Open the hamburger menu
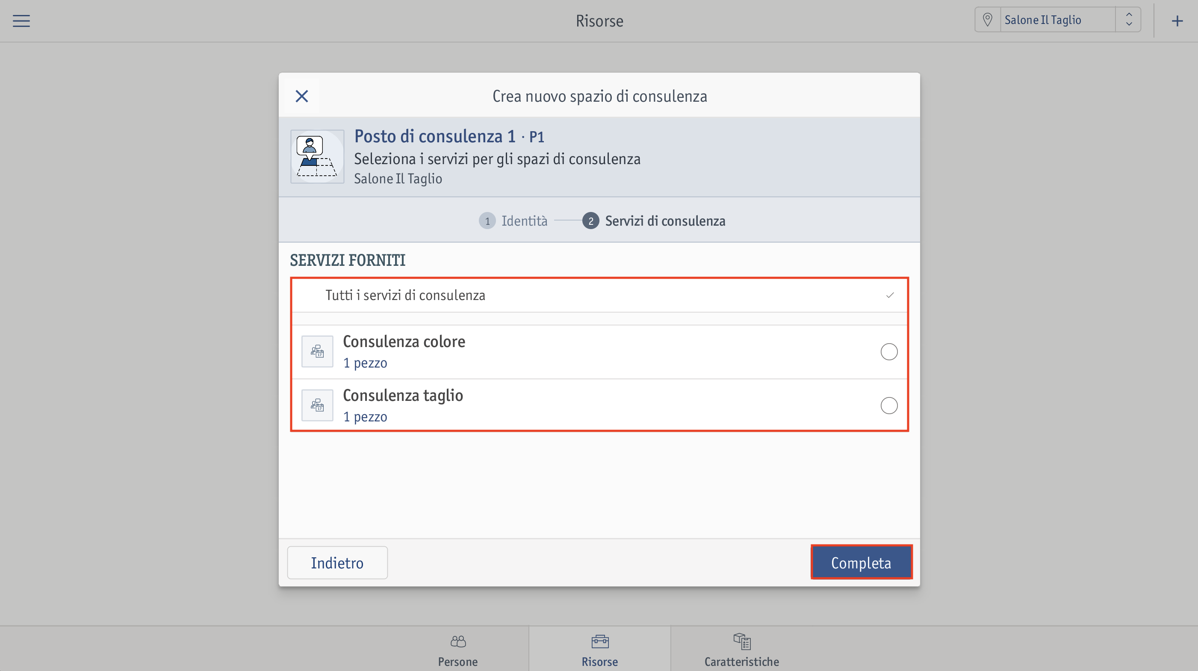This screenshot has height=671, width=1198. [21, 21]
